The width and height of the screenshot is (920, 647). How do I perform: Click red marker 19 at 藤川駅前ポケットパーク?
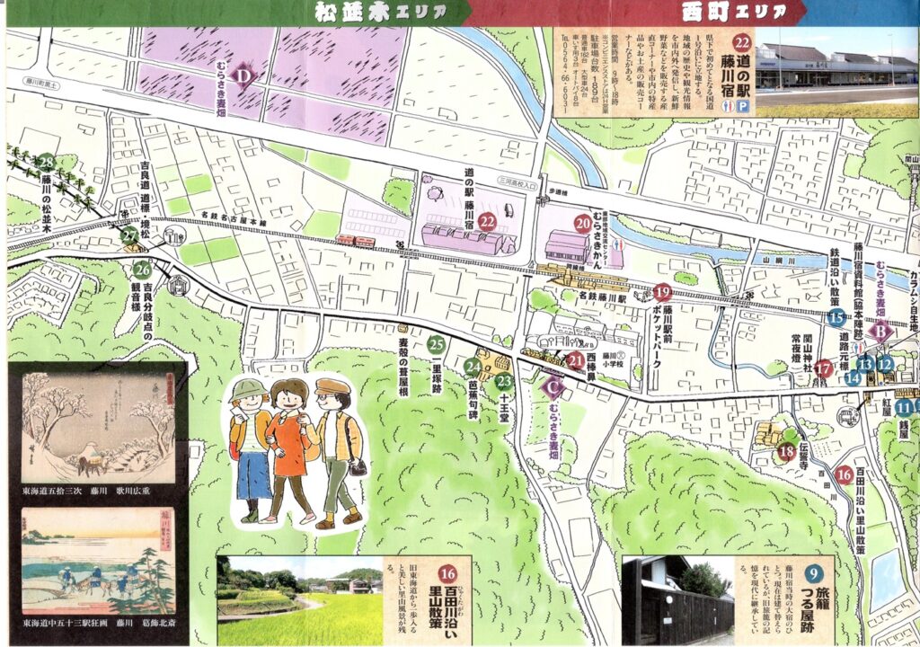tap(663, 291)
